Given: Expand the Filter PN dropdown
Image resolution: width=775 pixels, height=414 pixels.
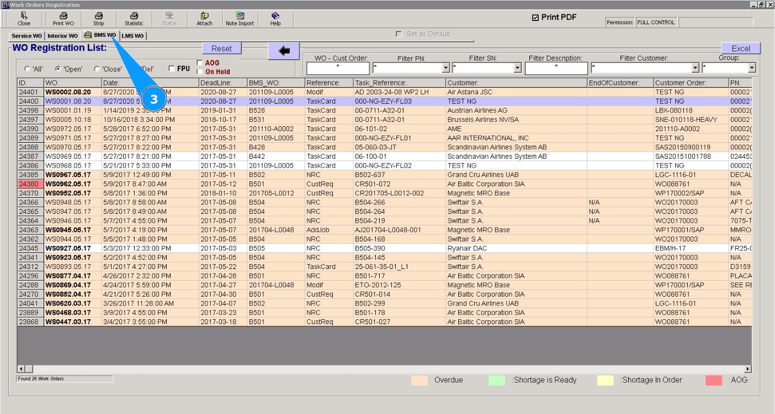Looking at the screenshot, I should pos(446,68).
